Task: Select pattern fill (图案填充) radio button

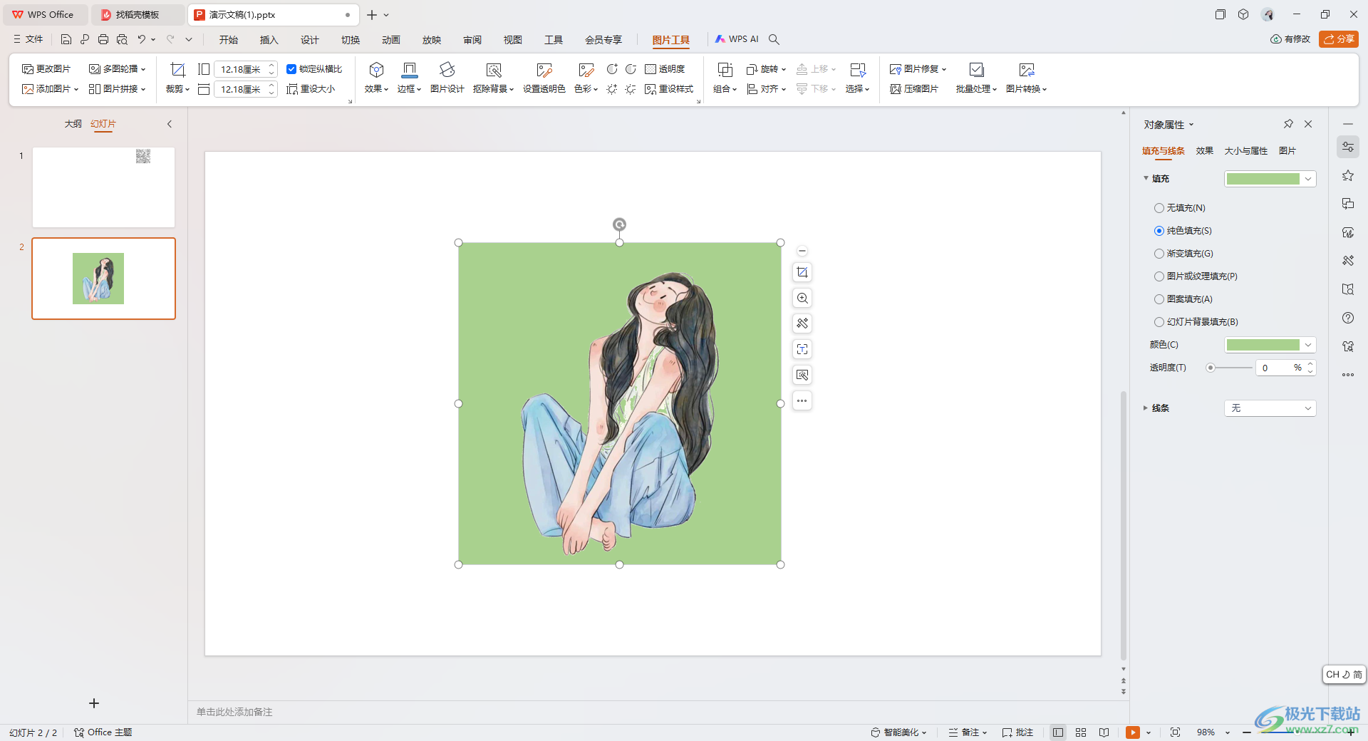Action: (x=1159, y=299)
